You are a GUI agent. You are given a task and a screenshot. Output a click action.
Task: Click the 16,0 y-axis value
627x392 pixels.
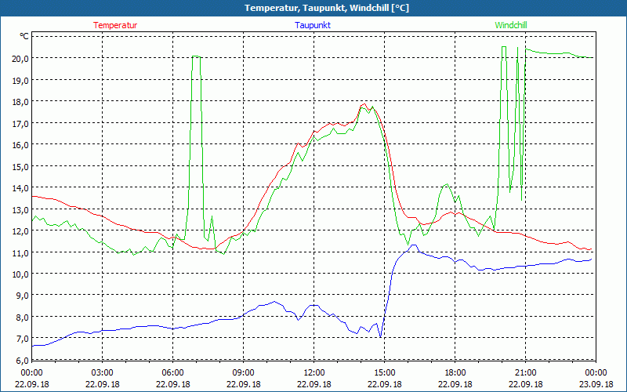click(x=20, y=145)
